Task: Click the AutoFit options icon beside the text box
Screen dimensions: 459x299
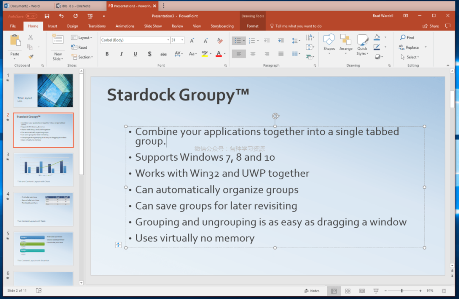Action: [x=118, y=245]
